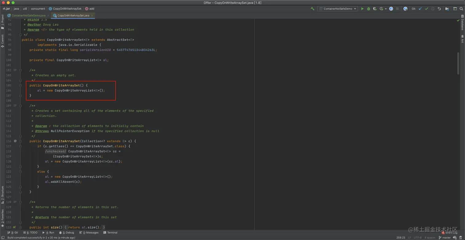Click rt.jar in the breadcrumb bar
465x240 pixels.
[6, 9]
